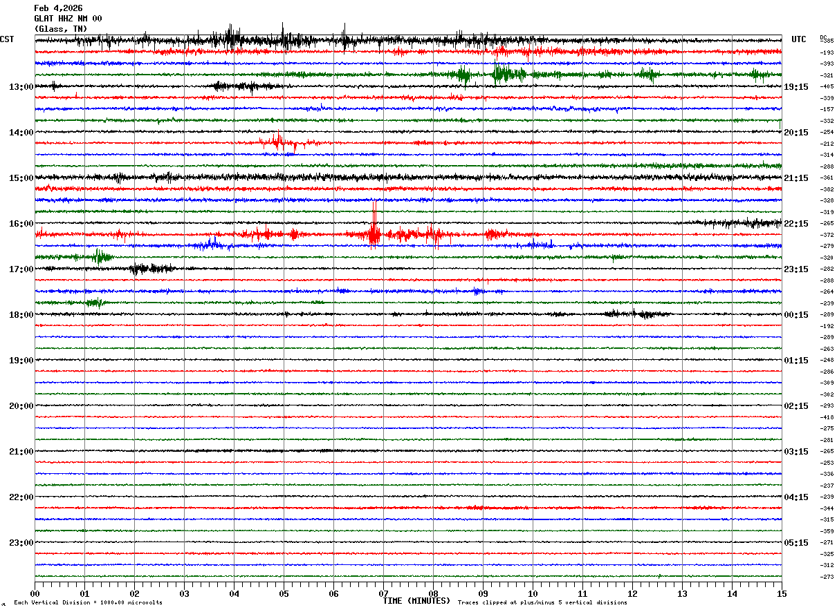Click the "21:15" UTC time label

796,178
